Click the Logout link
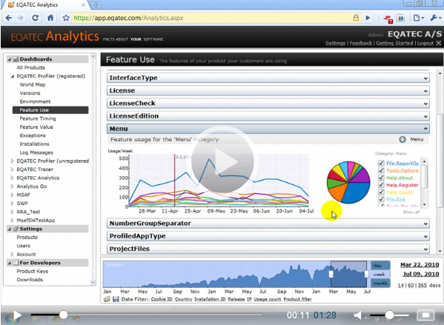This screenshot has height=325, width=444. coord(425,43)
